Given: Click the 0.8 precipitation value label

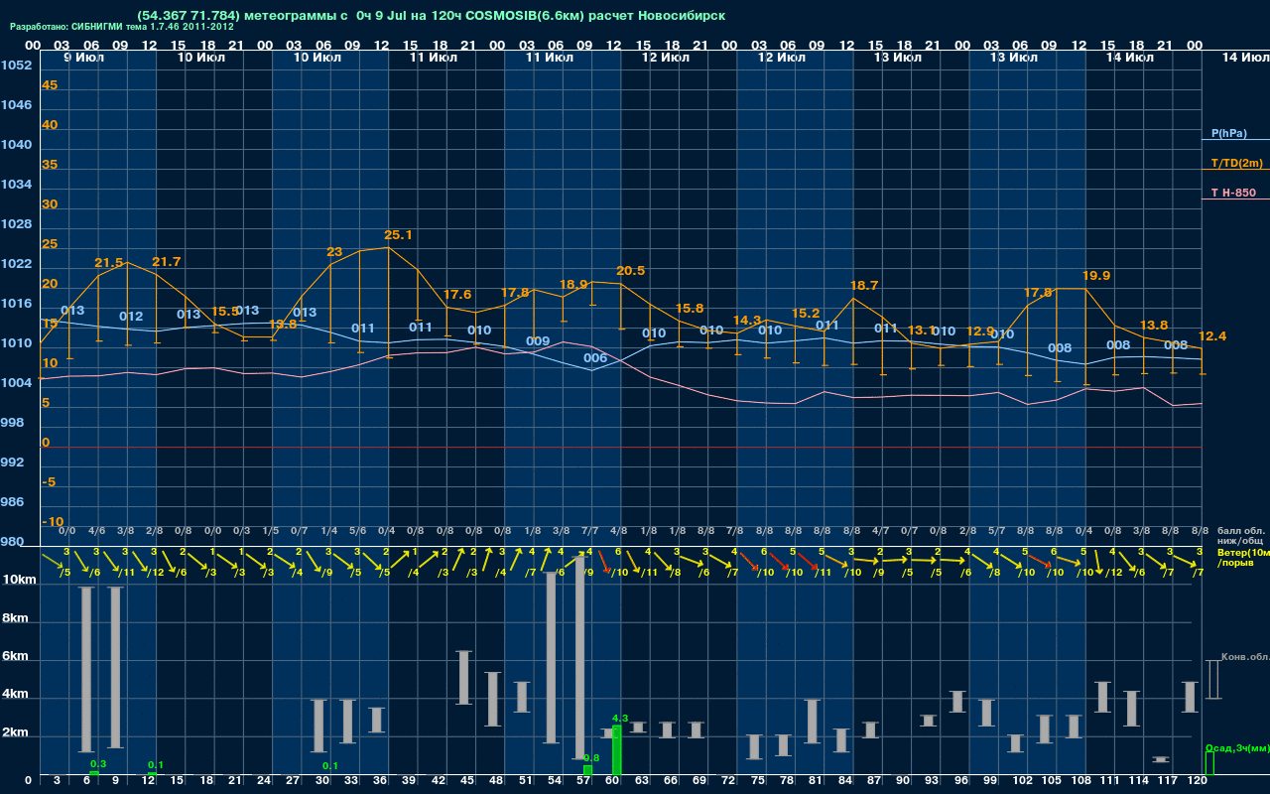Looking at the screenshot, I should pos(592,757).
